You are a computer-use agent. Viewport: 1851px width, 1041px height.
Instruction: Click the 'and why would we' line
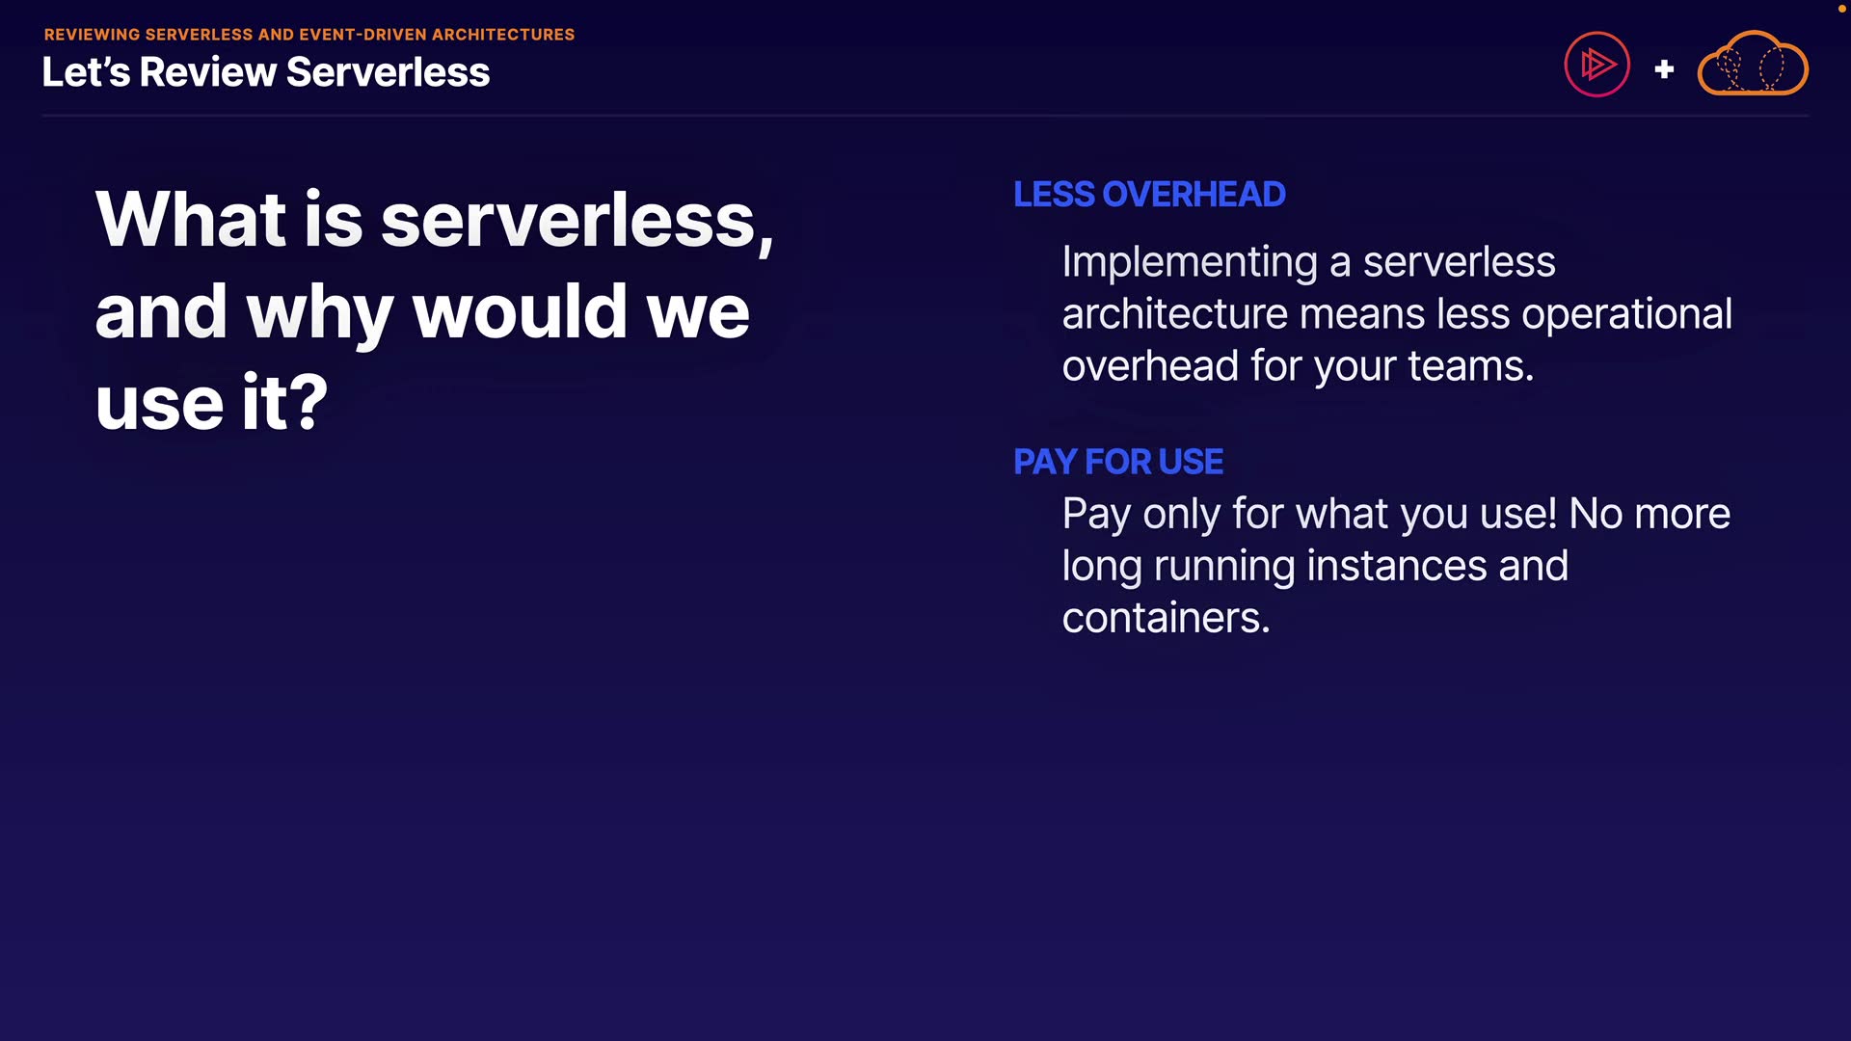[x=422, y=311]
